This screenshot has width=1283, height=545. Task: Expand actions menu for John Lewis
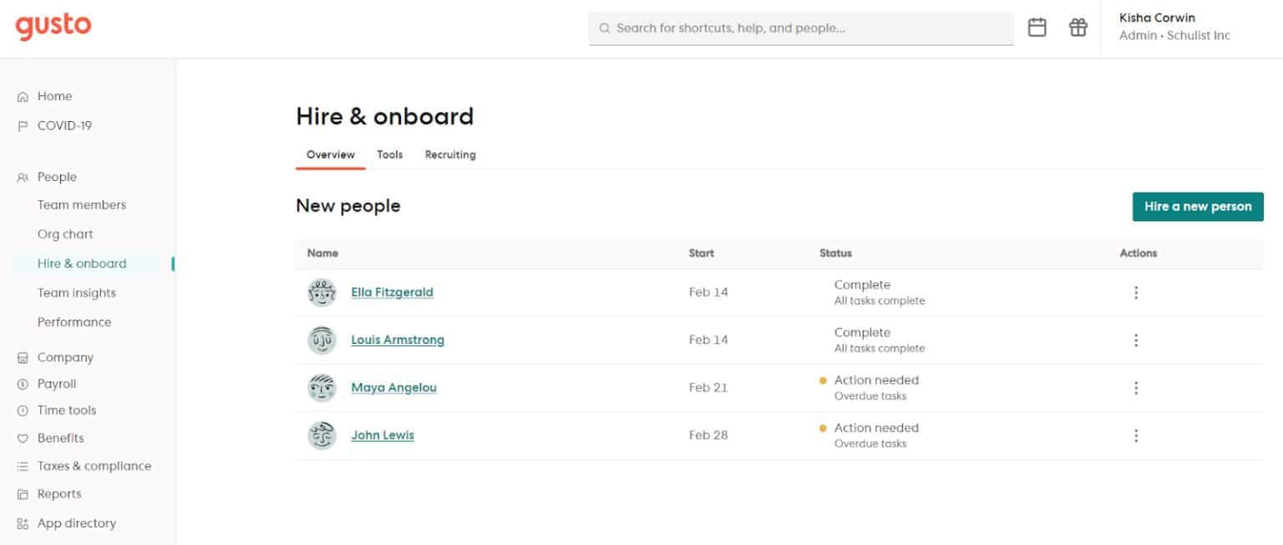pyautogui.click(x=1136, y=436)
